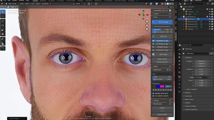
Task: Click the blue Z axis on gizmo
Action: point(143,11)
